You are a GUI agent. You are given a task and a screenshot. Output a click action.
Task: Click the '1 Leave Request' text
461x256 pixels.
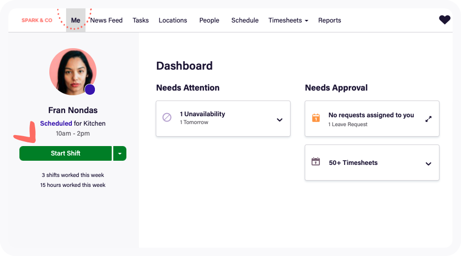pos(348,124)
